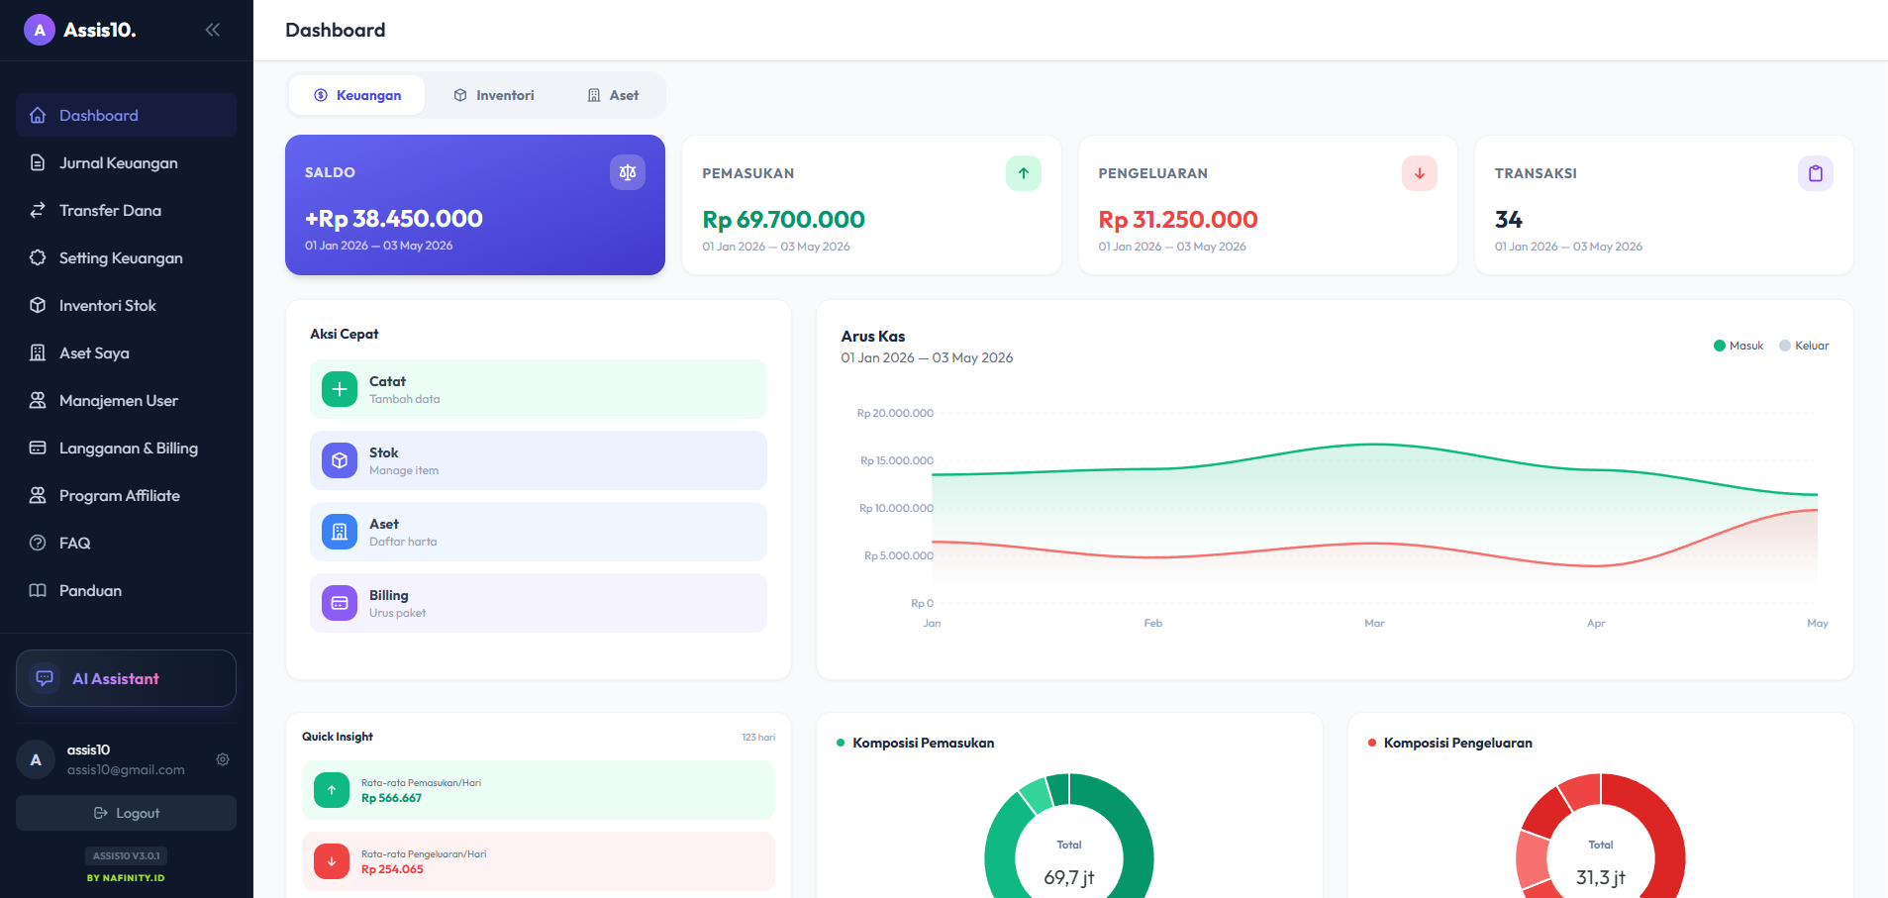Click the Billing Urus paket quick action
Screen dimensions: 1888x898
[x=539, y=603]
